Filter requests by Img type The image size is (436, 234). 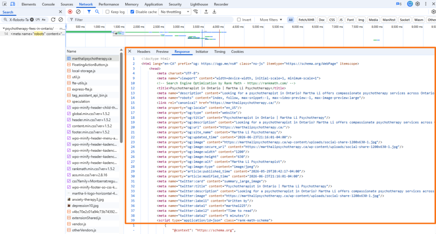(x=361, y=20)
